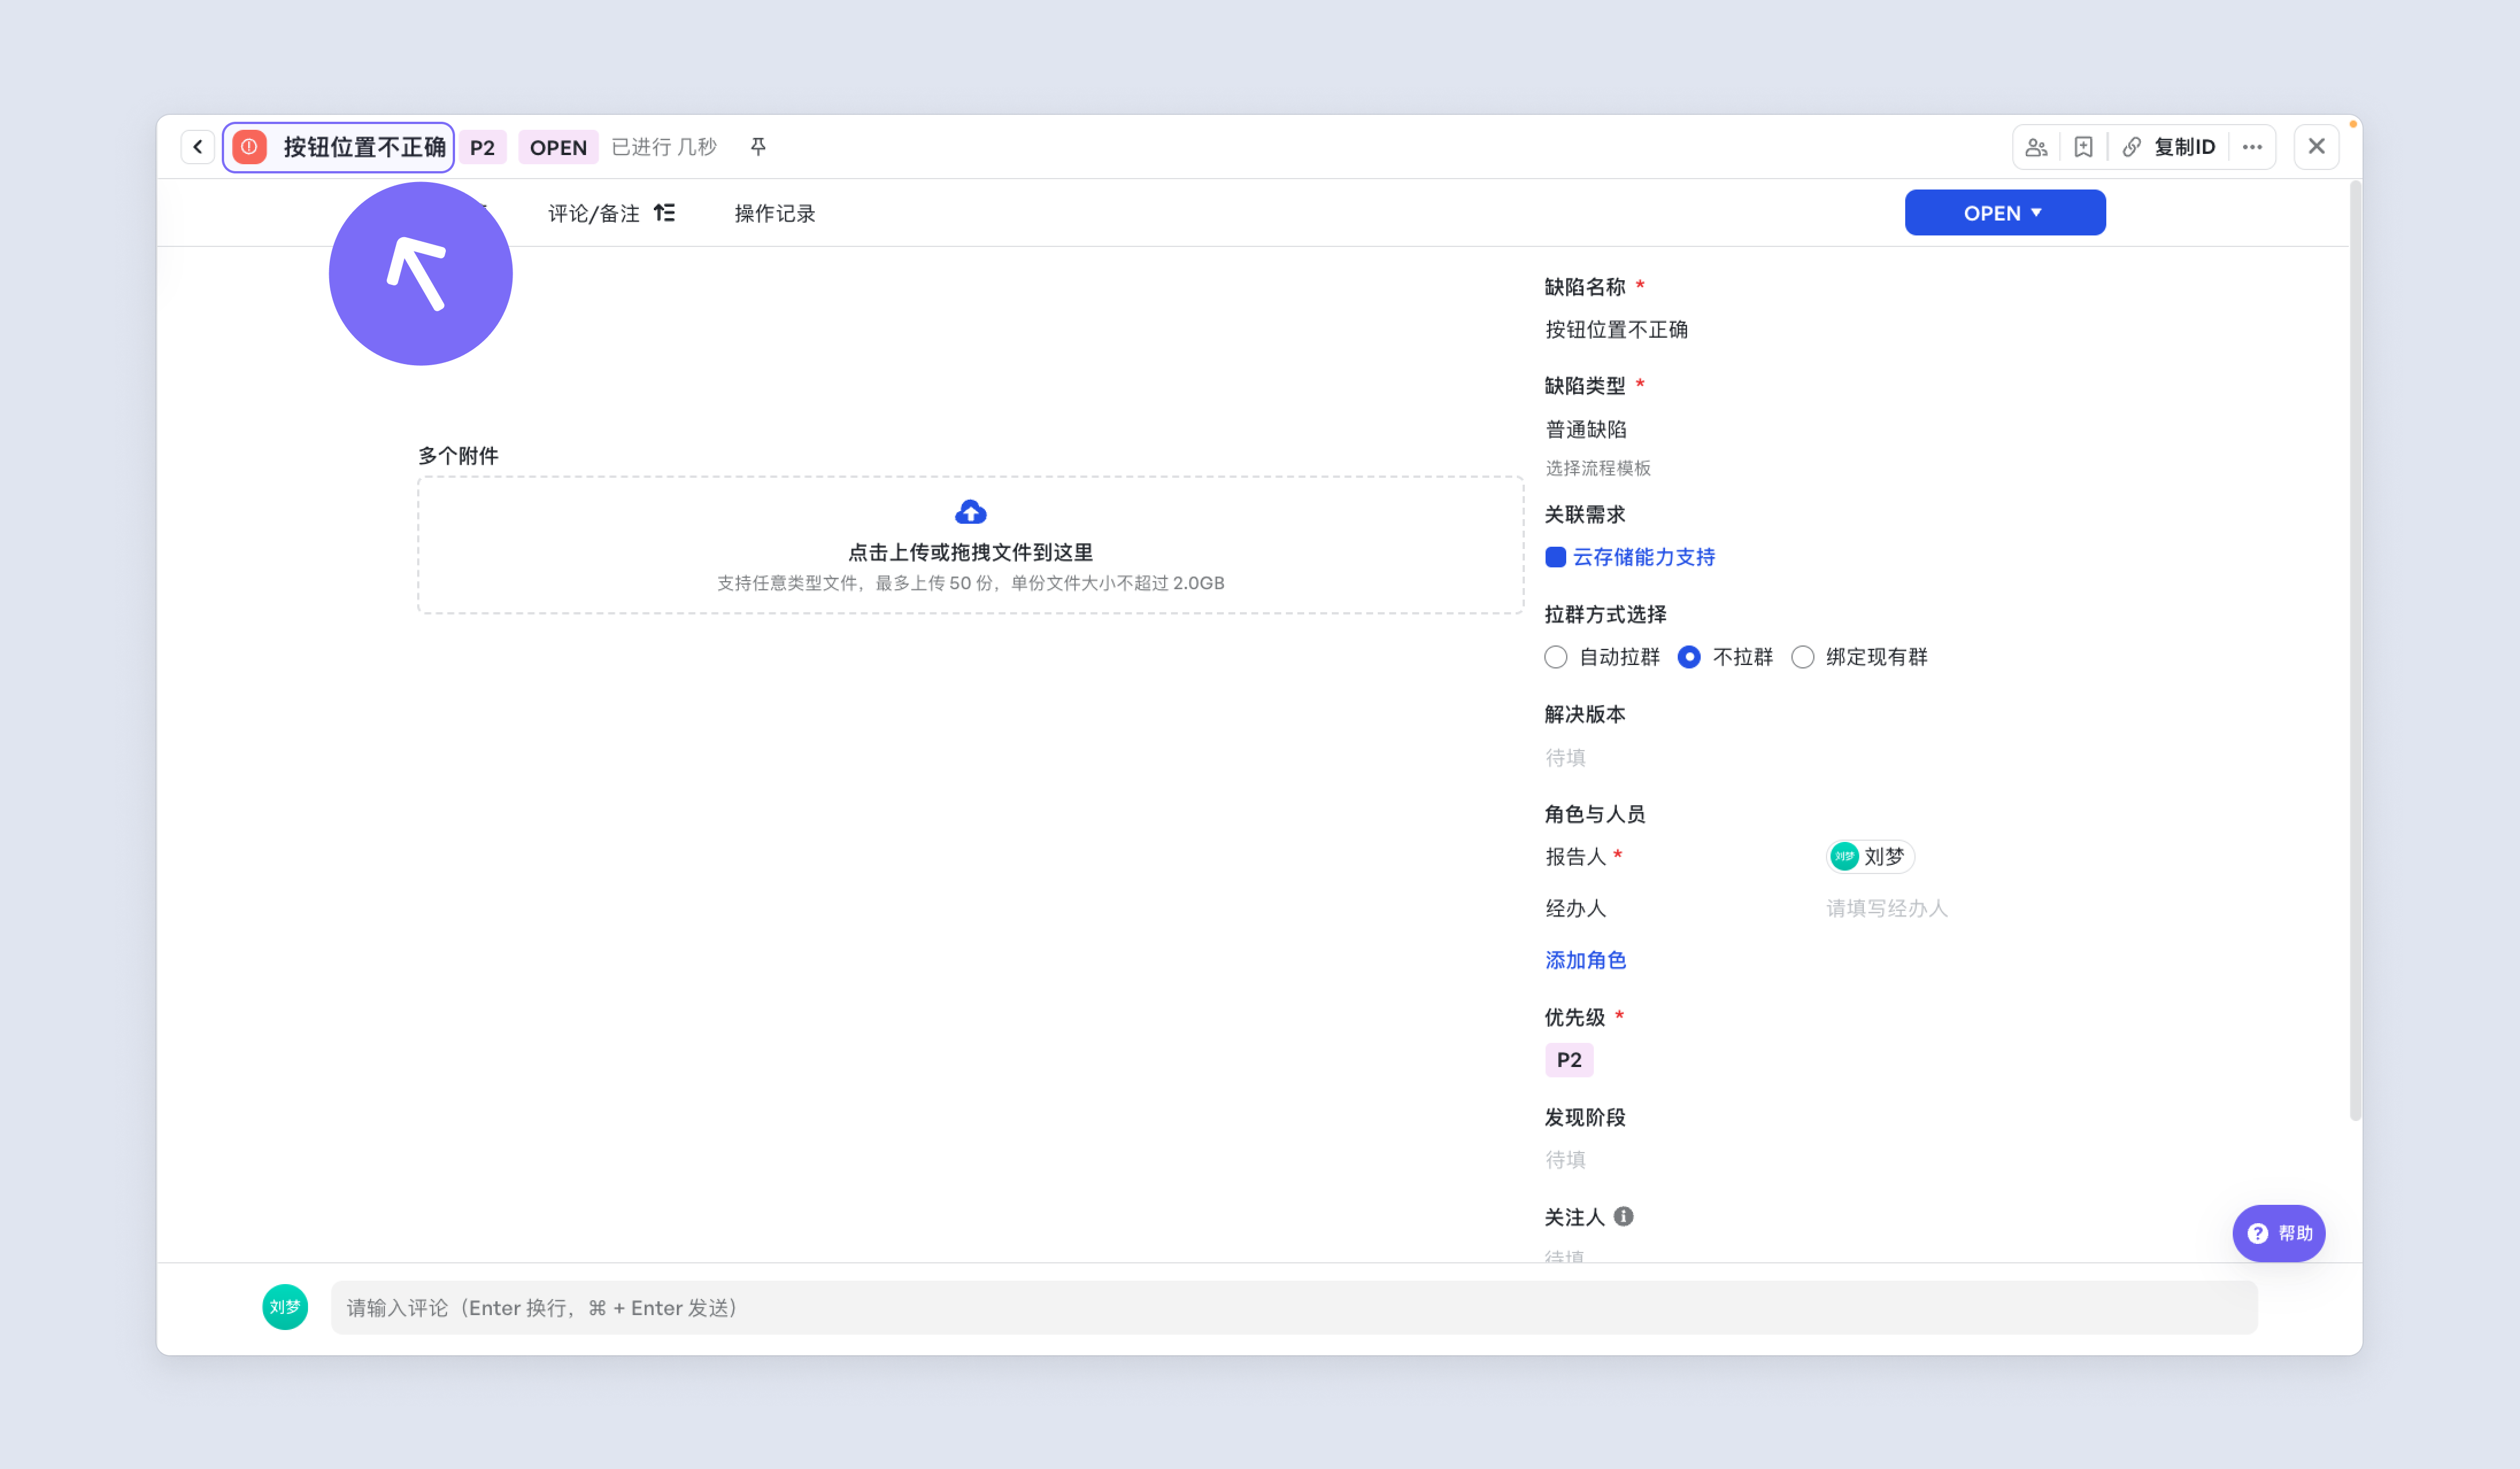Click the OPEN status tag in header
2520x1469 pixels.
tap(558, 148)
